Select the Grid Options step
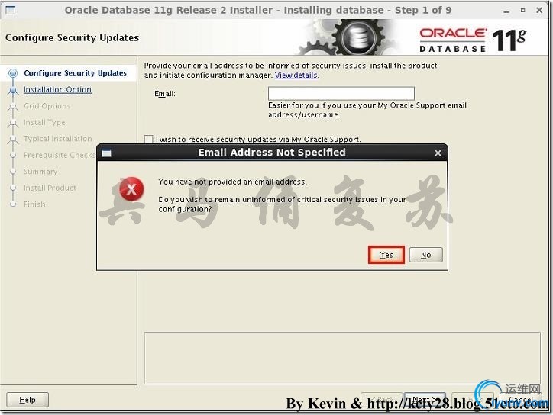Image resolution: width=553 pixels, height=415 pixels. [x=47, y=106]
